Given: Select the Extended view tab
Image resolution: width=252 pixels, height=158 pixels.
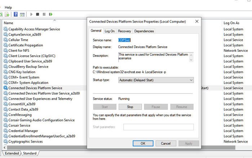Looking at the screenshot, I should coord(12,153).
